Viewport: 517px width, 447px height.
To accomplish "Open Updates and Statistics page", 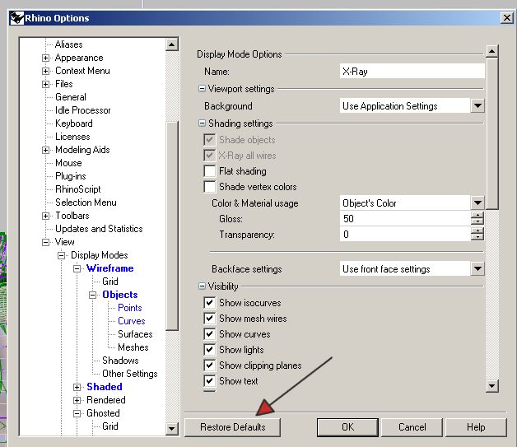I will (99, 229).
